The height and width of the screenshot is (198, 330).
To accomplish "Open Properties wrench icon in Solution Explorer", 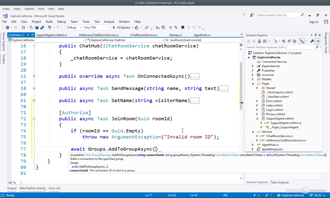I will (x=312, y=41).
